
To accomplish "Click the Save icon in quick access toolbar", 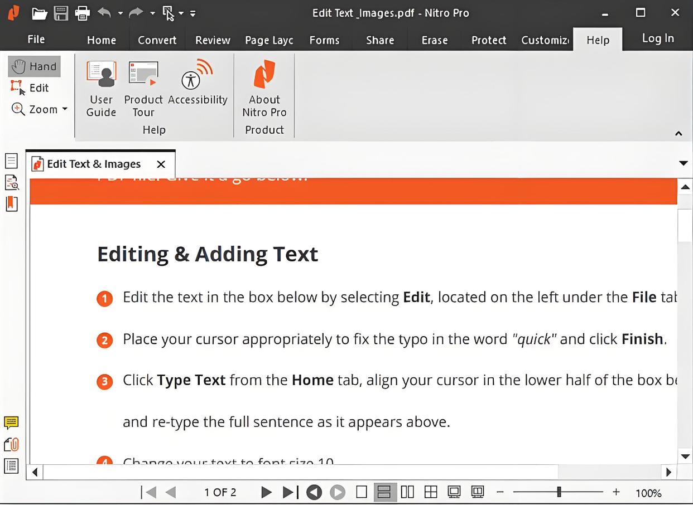I will click(61, 12).
